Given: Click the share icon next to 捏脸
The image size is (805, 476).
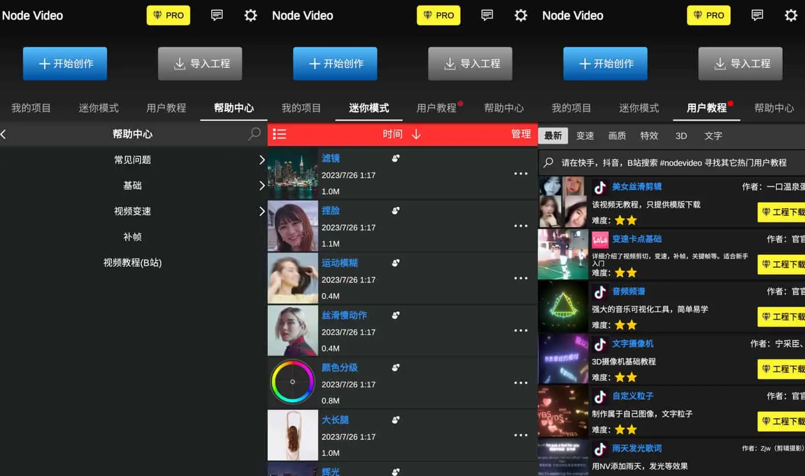Looking at the screenshot, I should [x=396, y=210].
